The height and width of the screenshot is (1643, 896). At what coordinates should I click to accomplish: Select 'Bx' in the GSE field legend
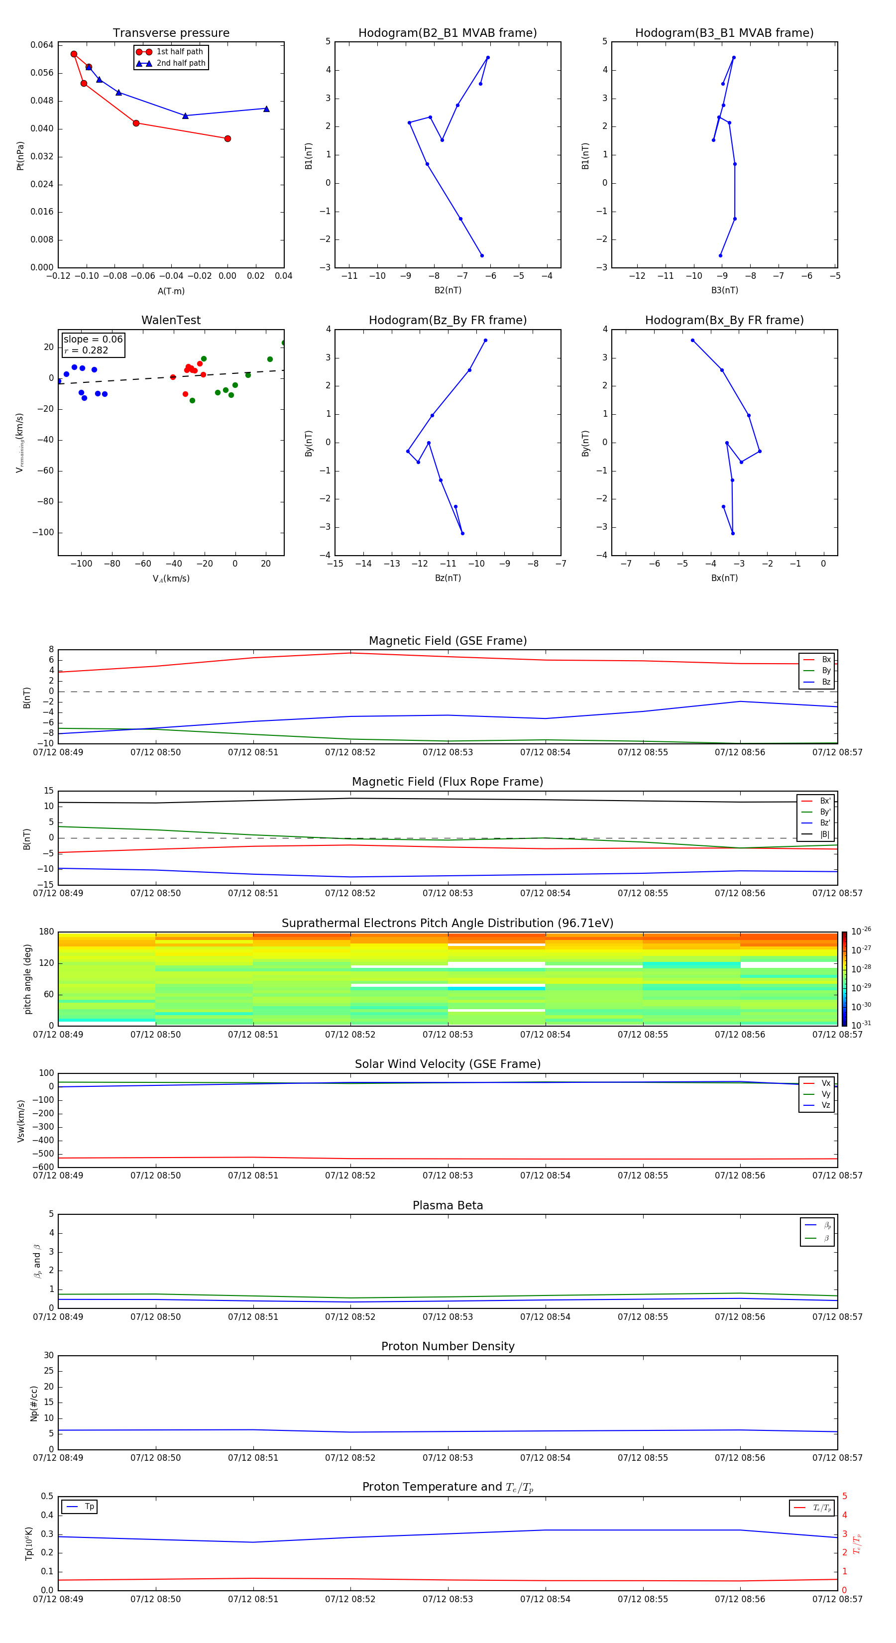point(817,660)
